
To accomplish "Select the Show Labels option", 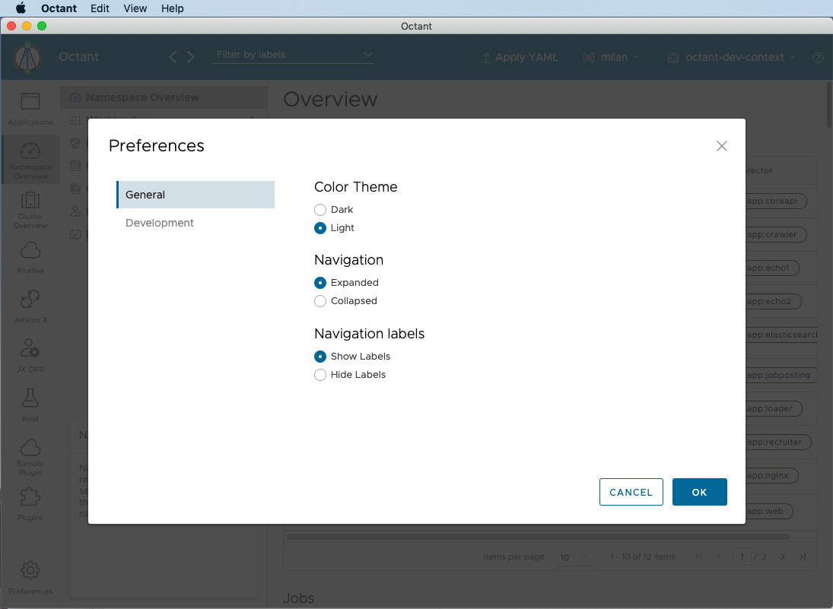I will point(320,357).
